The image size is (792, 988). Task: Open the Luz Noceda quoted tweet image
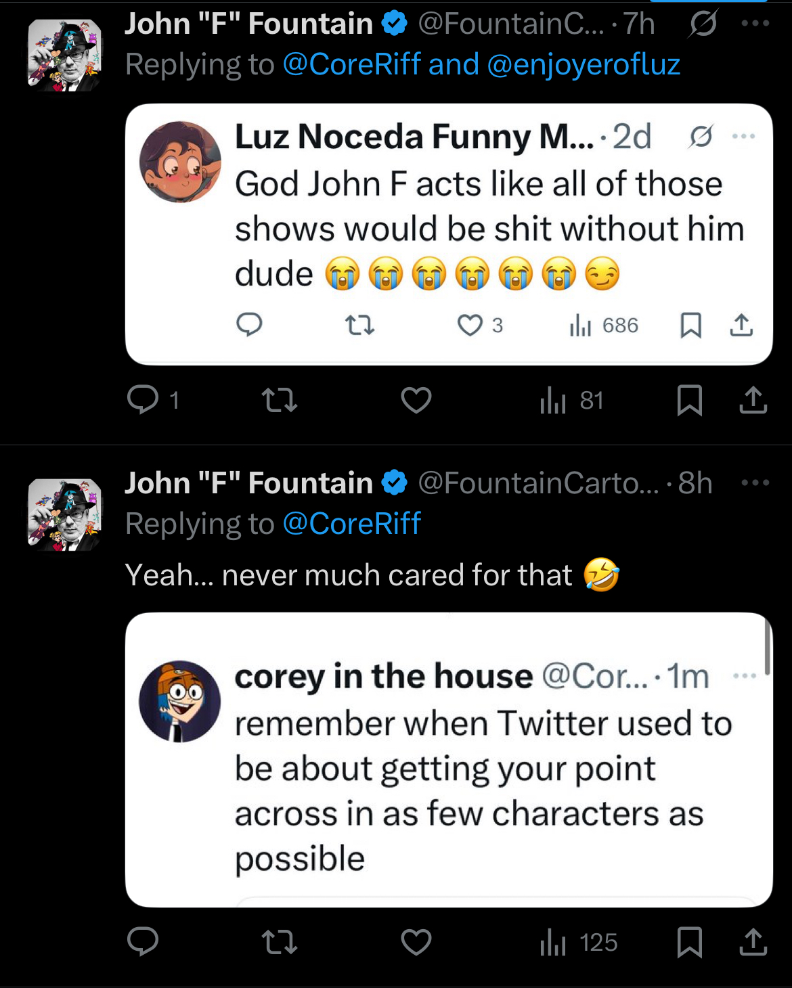point(448,233)
